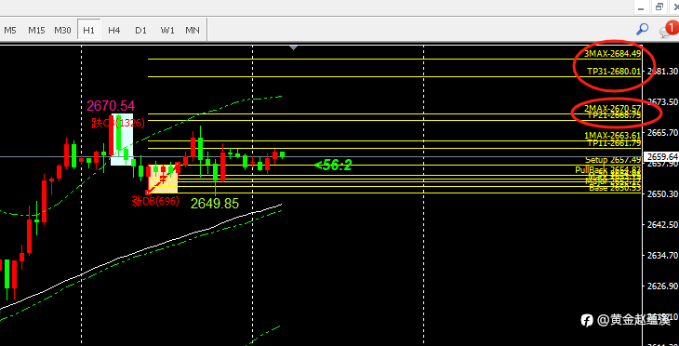This screenshot has height=346, width=679.
Task: Select the TP11-2661.79 level label
Action: pos(614,143)
